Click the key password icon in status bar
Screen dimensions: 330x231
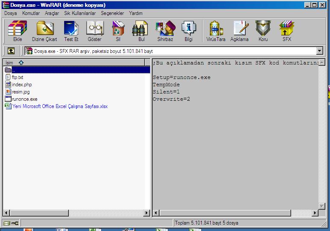[15, 223]
